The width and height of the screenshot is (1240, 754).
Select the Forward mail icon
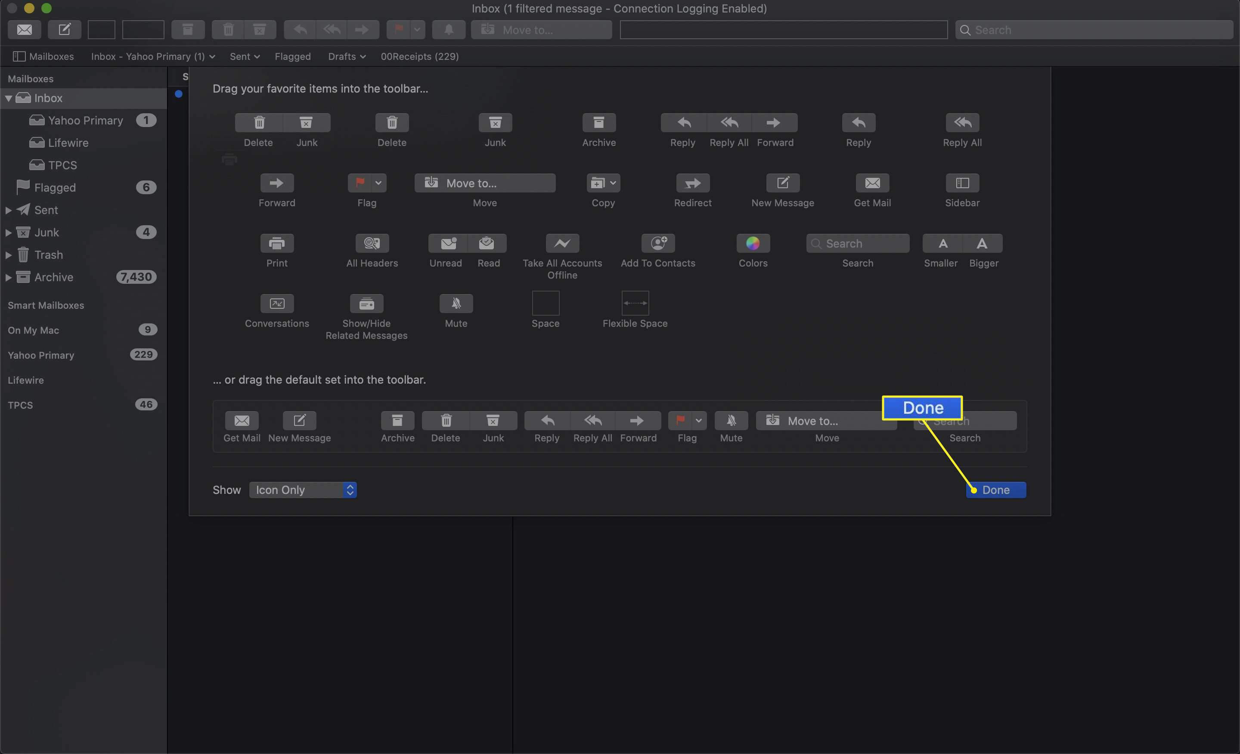(x=276, y=183)
